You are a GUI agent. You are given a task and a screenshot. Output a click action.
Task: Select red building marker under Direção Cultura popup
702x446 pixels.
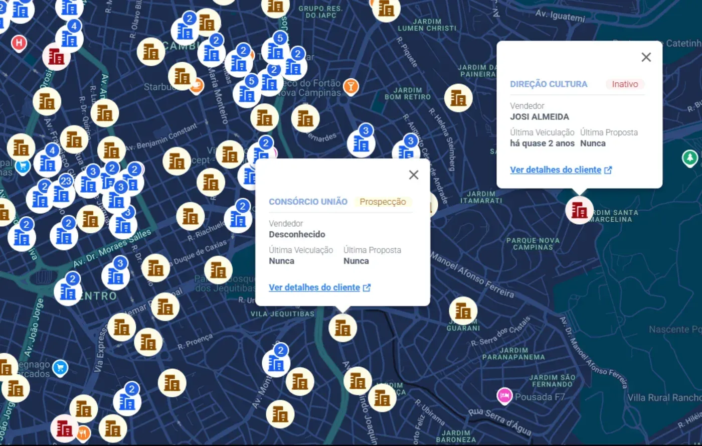[579, 210]
